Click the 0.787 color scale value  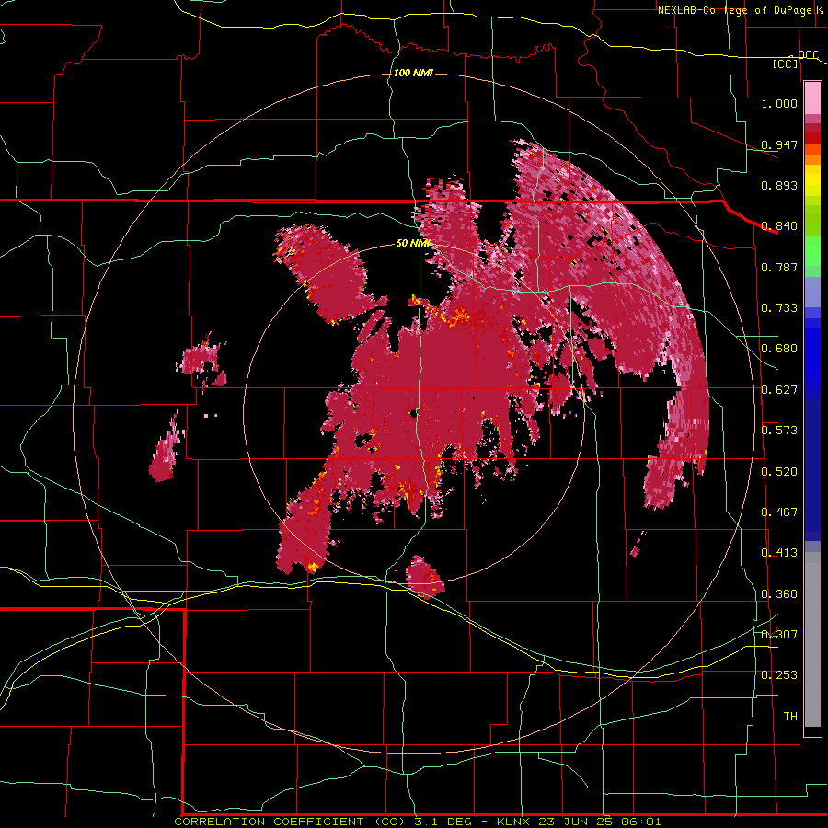point(779,267)
